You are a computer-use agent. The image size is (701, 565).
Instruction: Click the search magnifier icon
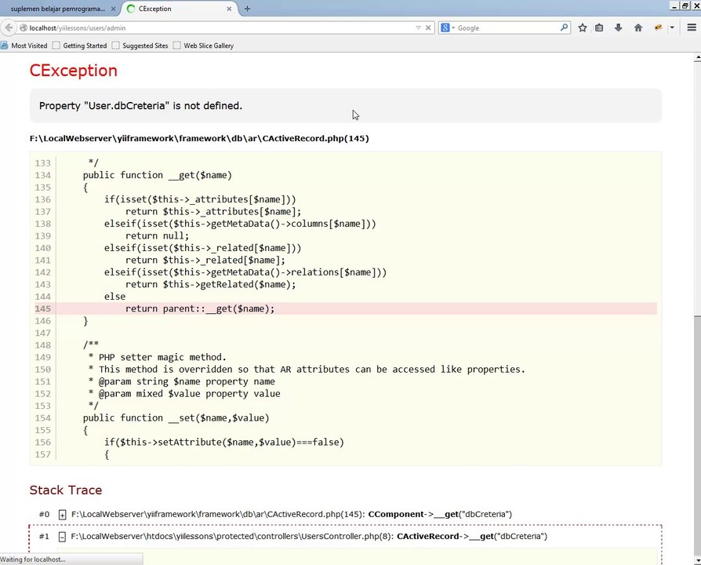pos(565,27)
